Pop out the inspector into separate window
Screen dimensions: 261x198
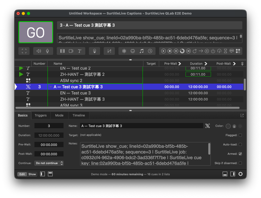pyautogui.click(x=242, y=115)
